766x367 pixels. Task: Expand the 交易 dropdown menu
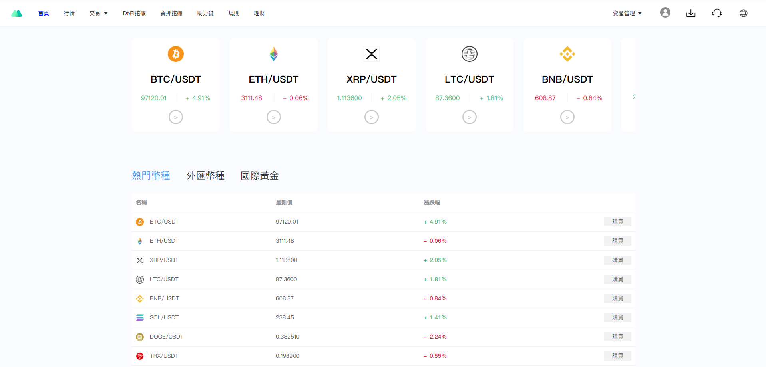point(98,13)
